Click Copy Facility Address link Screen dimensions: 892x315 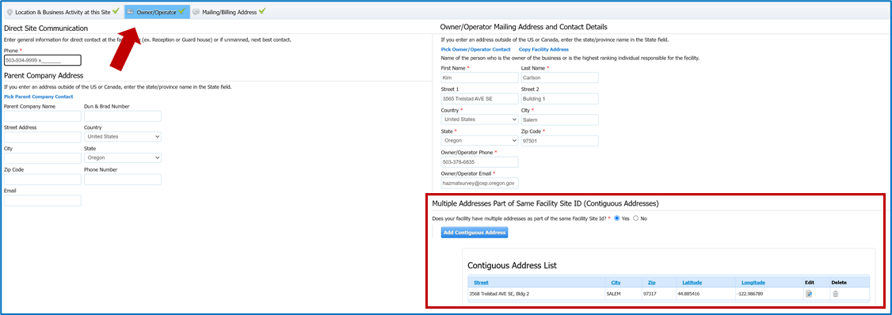pos(543,50)
